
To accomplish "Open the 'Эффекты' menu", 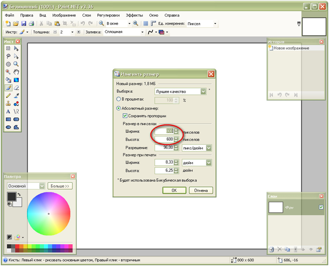I will 134,15.
